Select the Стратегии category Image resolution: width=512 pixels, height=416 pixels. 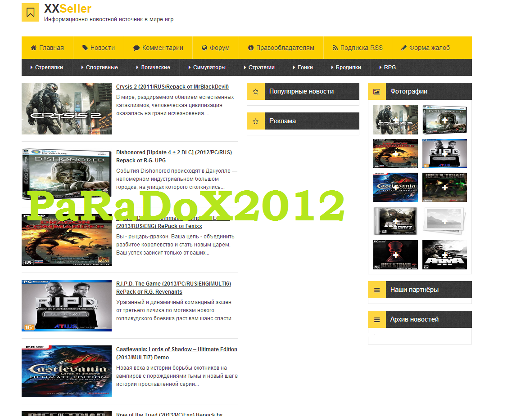[259, 67]
